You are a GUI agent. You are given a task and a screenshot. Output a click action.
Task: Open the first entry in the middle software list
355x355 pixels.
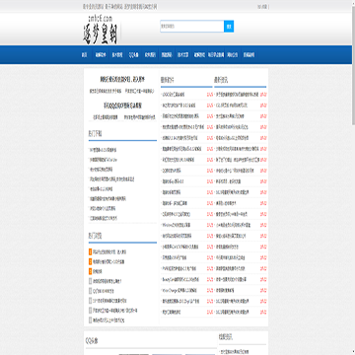pos(174,95)
